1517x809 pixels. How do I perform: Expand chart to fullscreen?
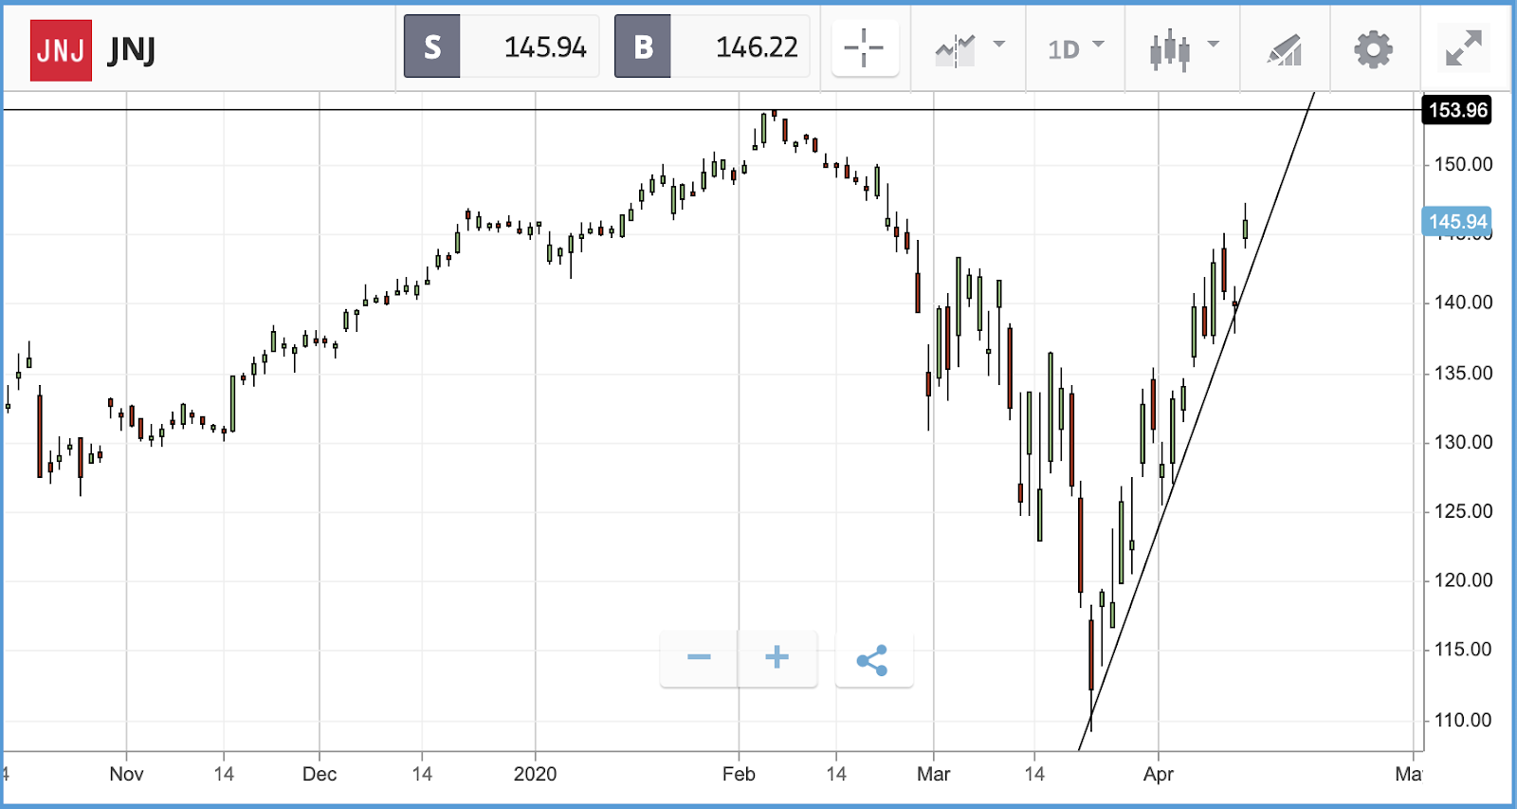[x=1463, y=48]
